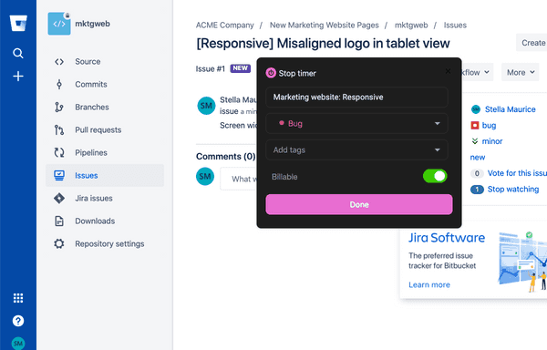Viewport: 547px width, 350px height.
Task: Open the ACME Company breadcrumb
Action: coord(224,26)
